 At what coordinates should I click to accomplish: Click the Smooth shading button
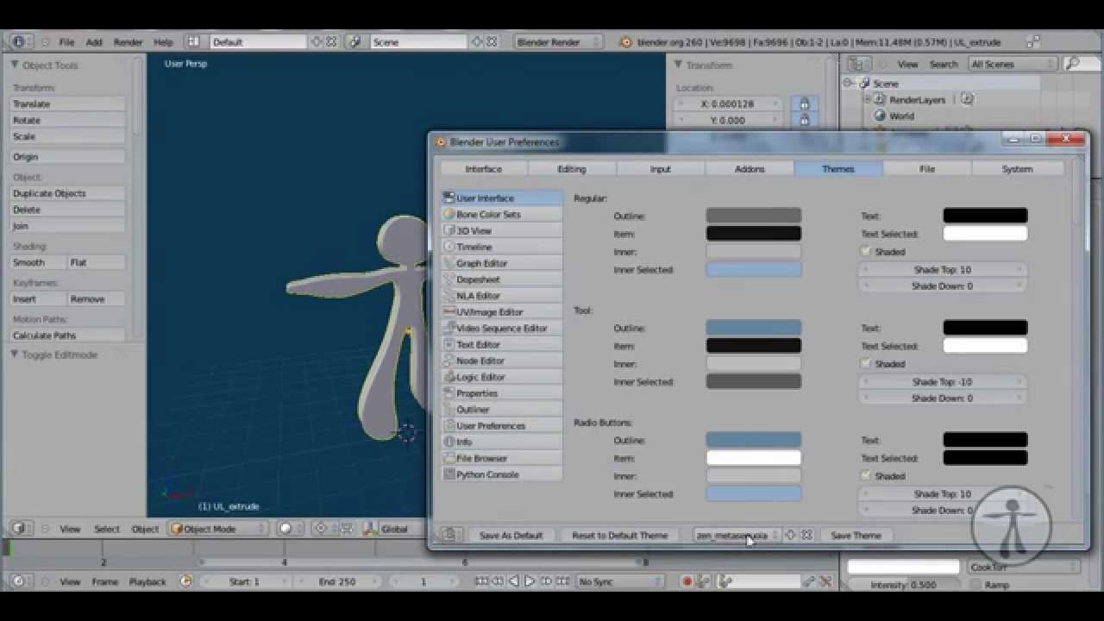point(39,262)
